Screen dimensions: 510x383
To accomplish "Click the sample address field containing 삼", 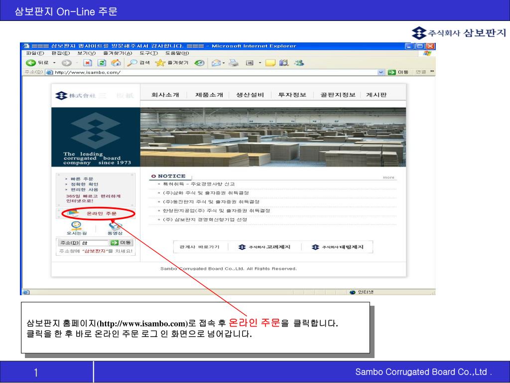I will pos(94,243).
